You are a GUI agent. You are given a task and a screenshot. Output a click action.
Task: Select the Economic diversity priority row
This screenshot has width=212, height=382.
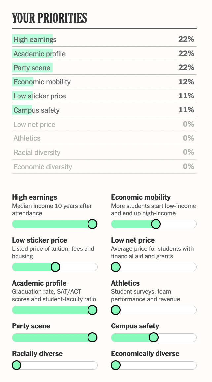(104, 167)
